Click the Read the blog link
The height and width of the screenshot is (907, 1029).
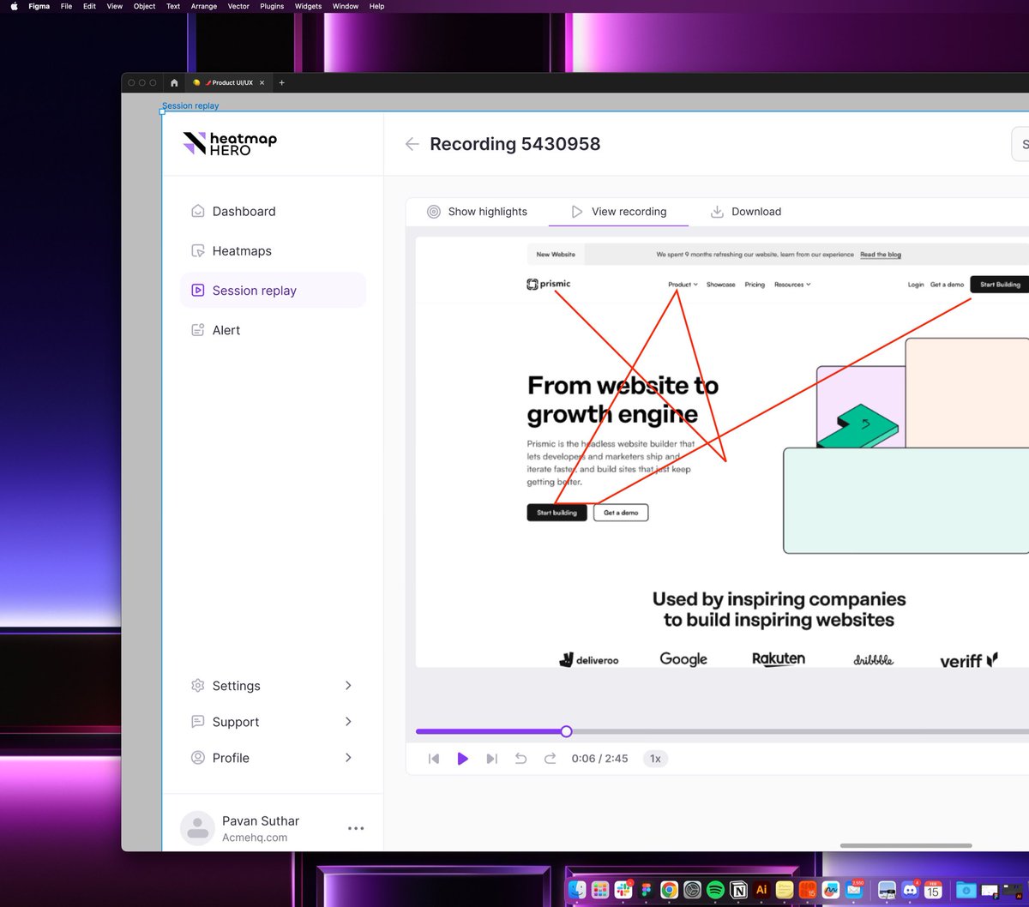point(881,255)
